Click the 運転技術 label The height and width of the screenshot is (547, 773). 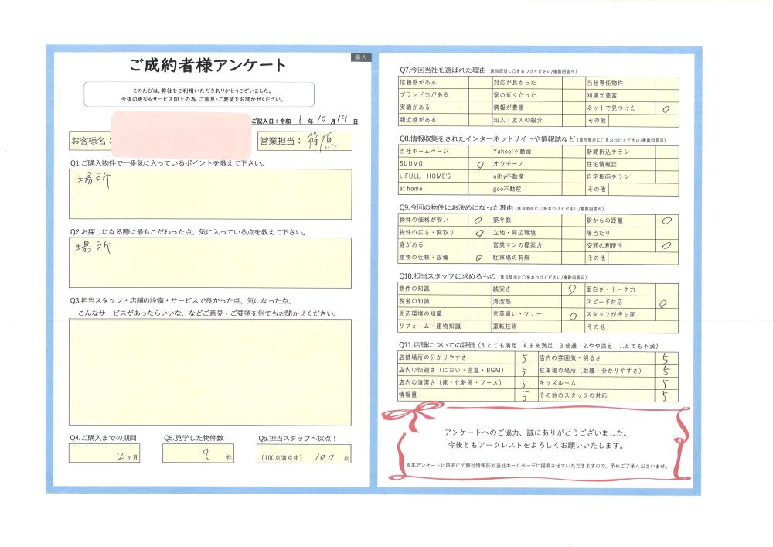[x=505, y=326]
